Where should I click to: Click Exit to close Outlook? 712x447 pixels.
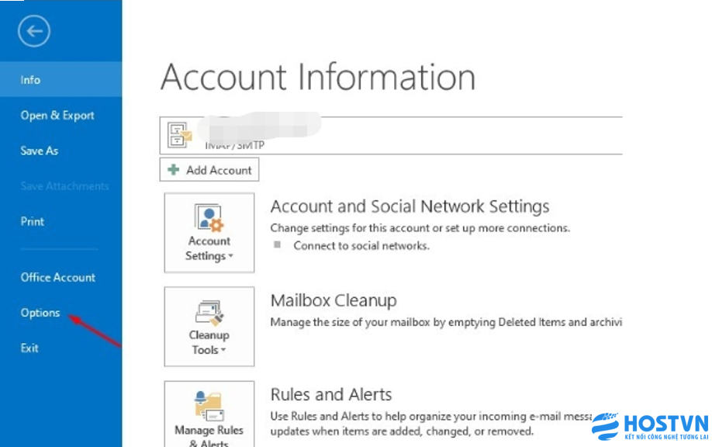(x=29, y=348)
